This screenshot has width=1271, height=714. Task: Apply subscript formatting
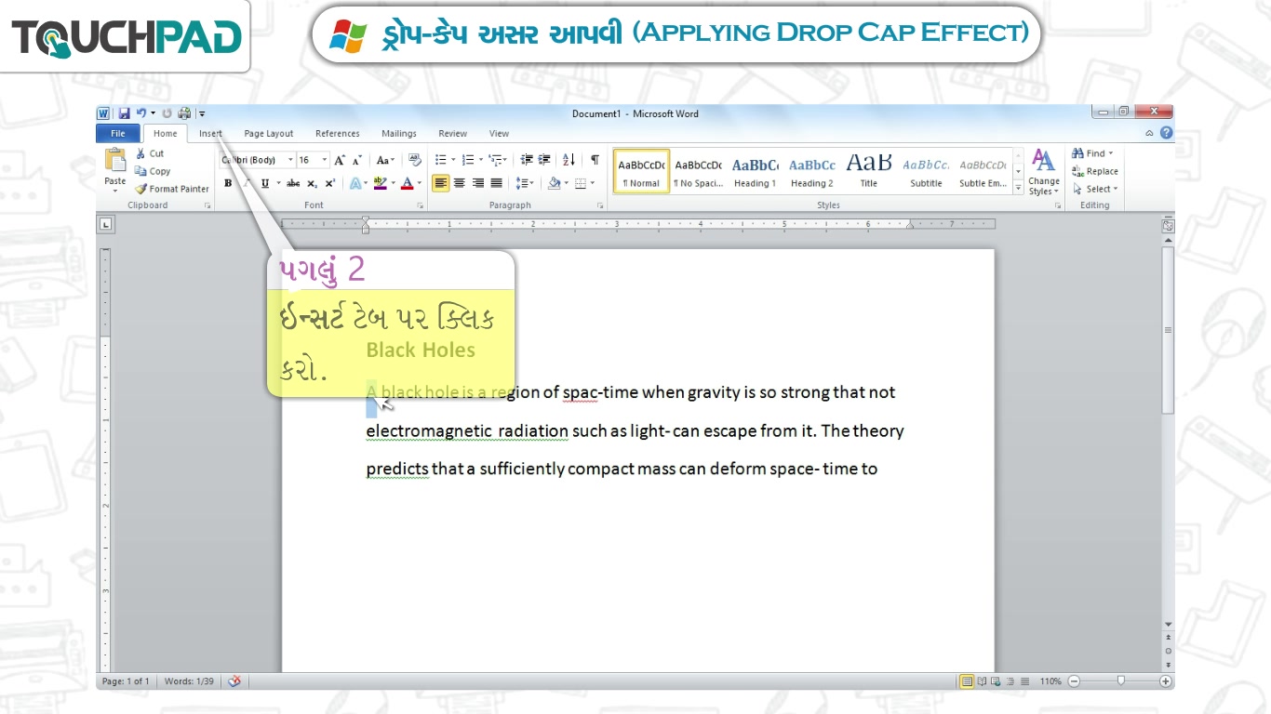[312, 183]
